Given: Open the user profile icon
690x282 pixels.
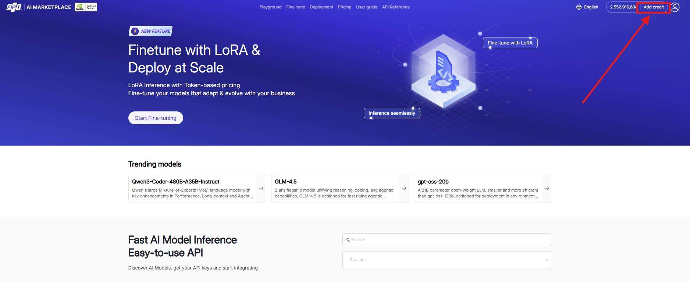Looking at the screenshot, I should pyautogui.click(x=675, y=7).
